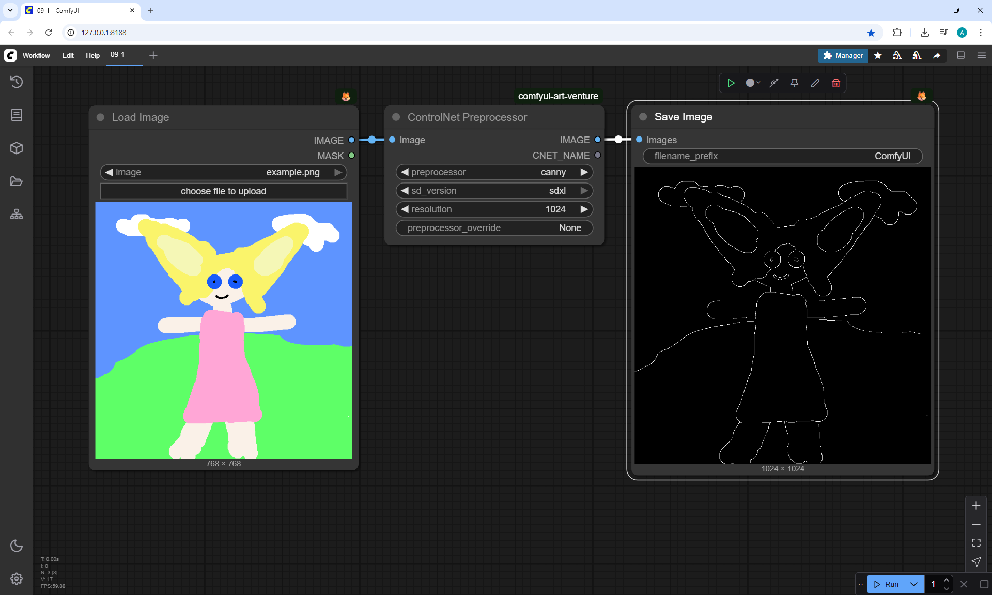The image size is (992, 595).
Task: Open the workflows folder sidebar icon
Action: [x=17, y=181]
